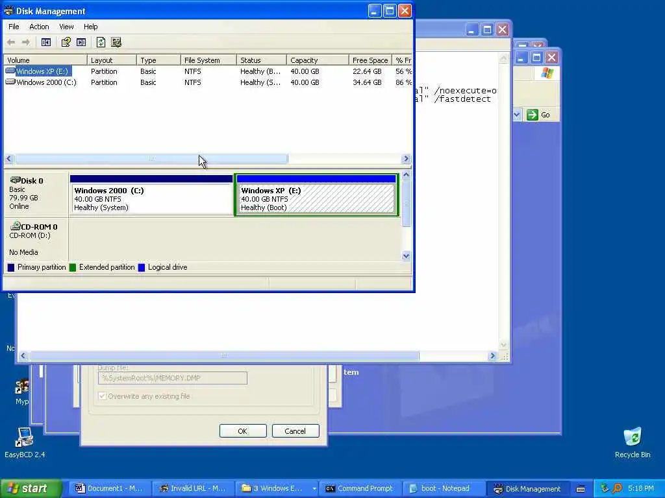
Task: Click Cancel in the dialog
Action: [x=295, y=431]
